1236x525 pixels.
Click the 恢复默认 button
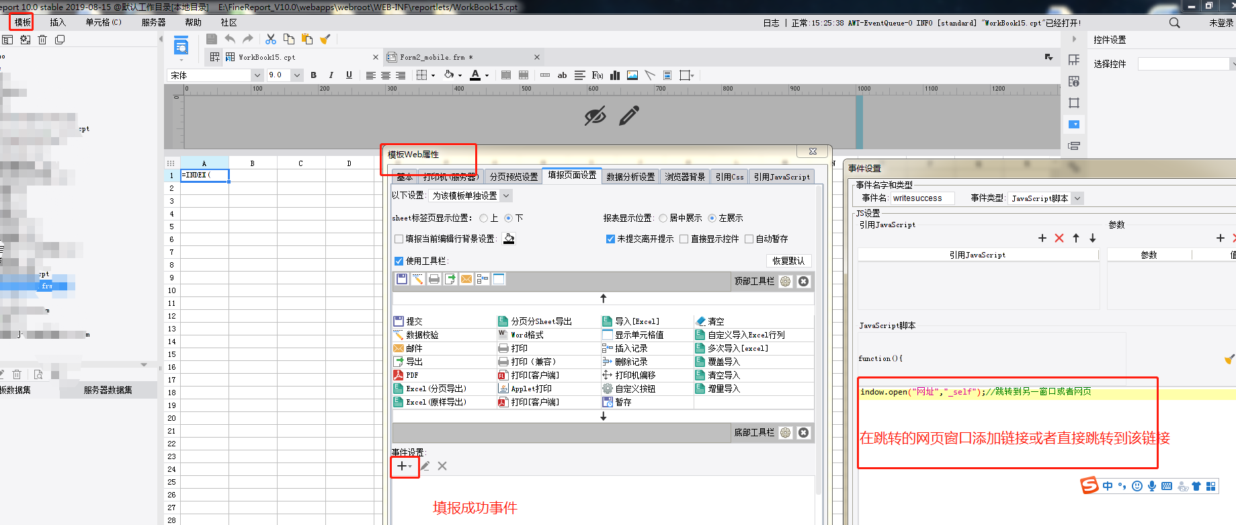click(788, 261)
